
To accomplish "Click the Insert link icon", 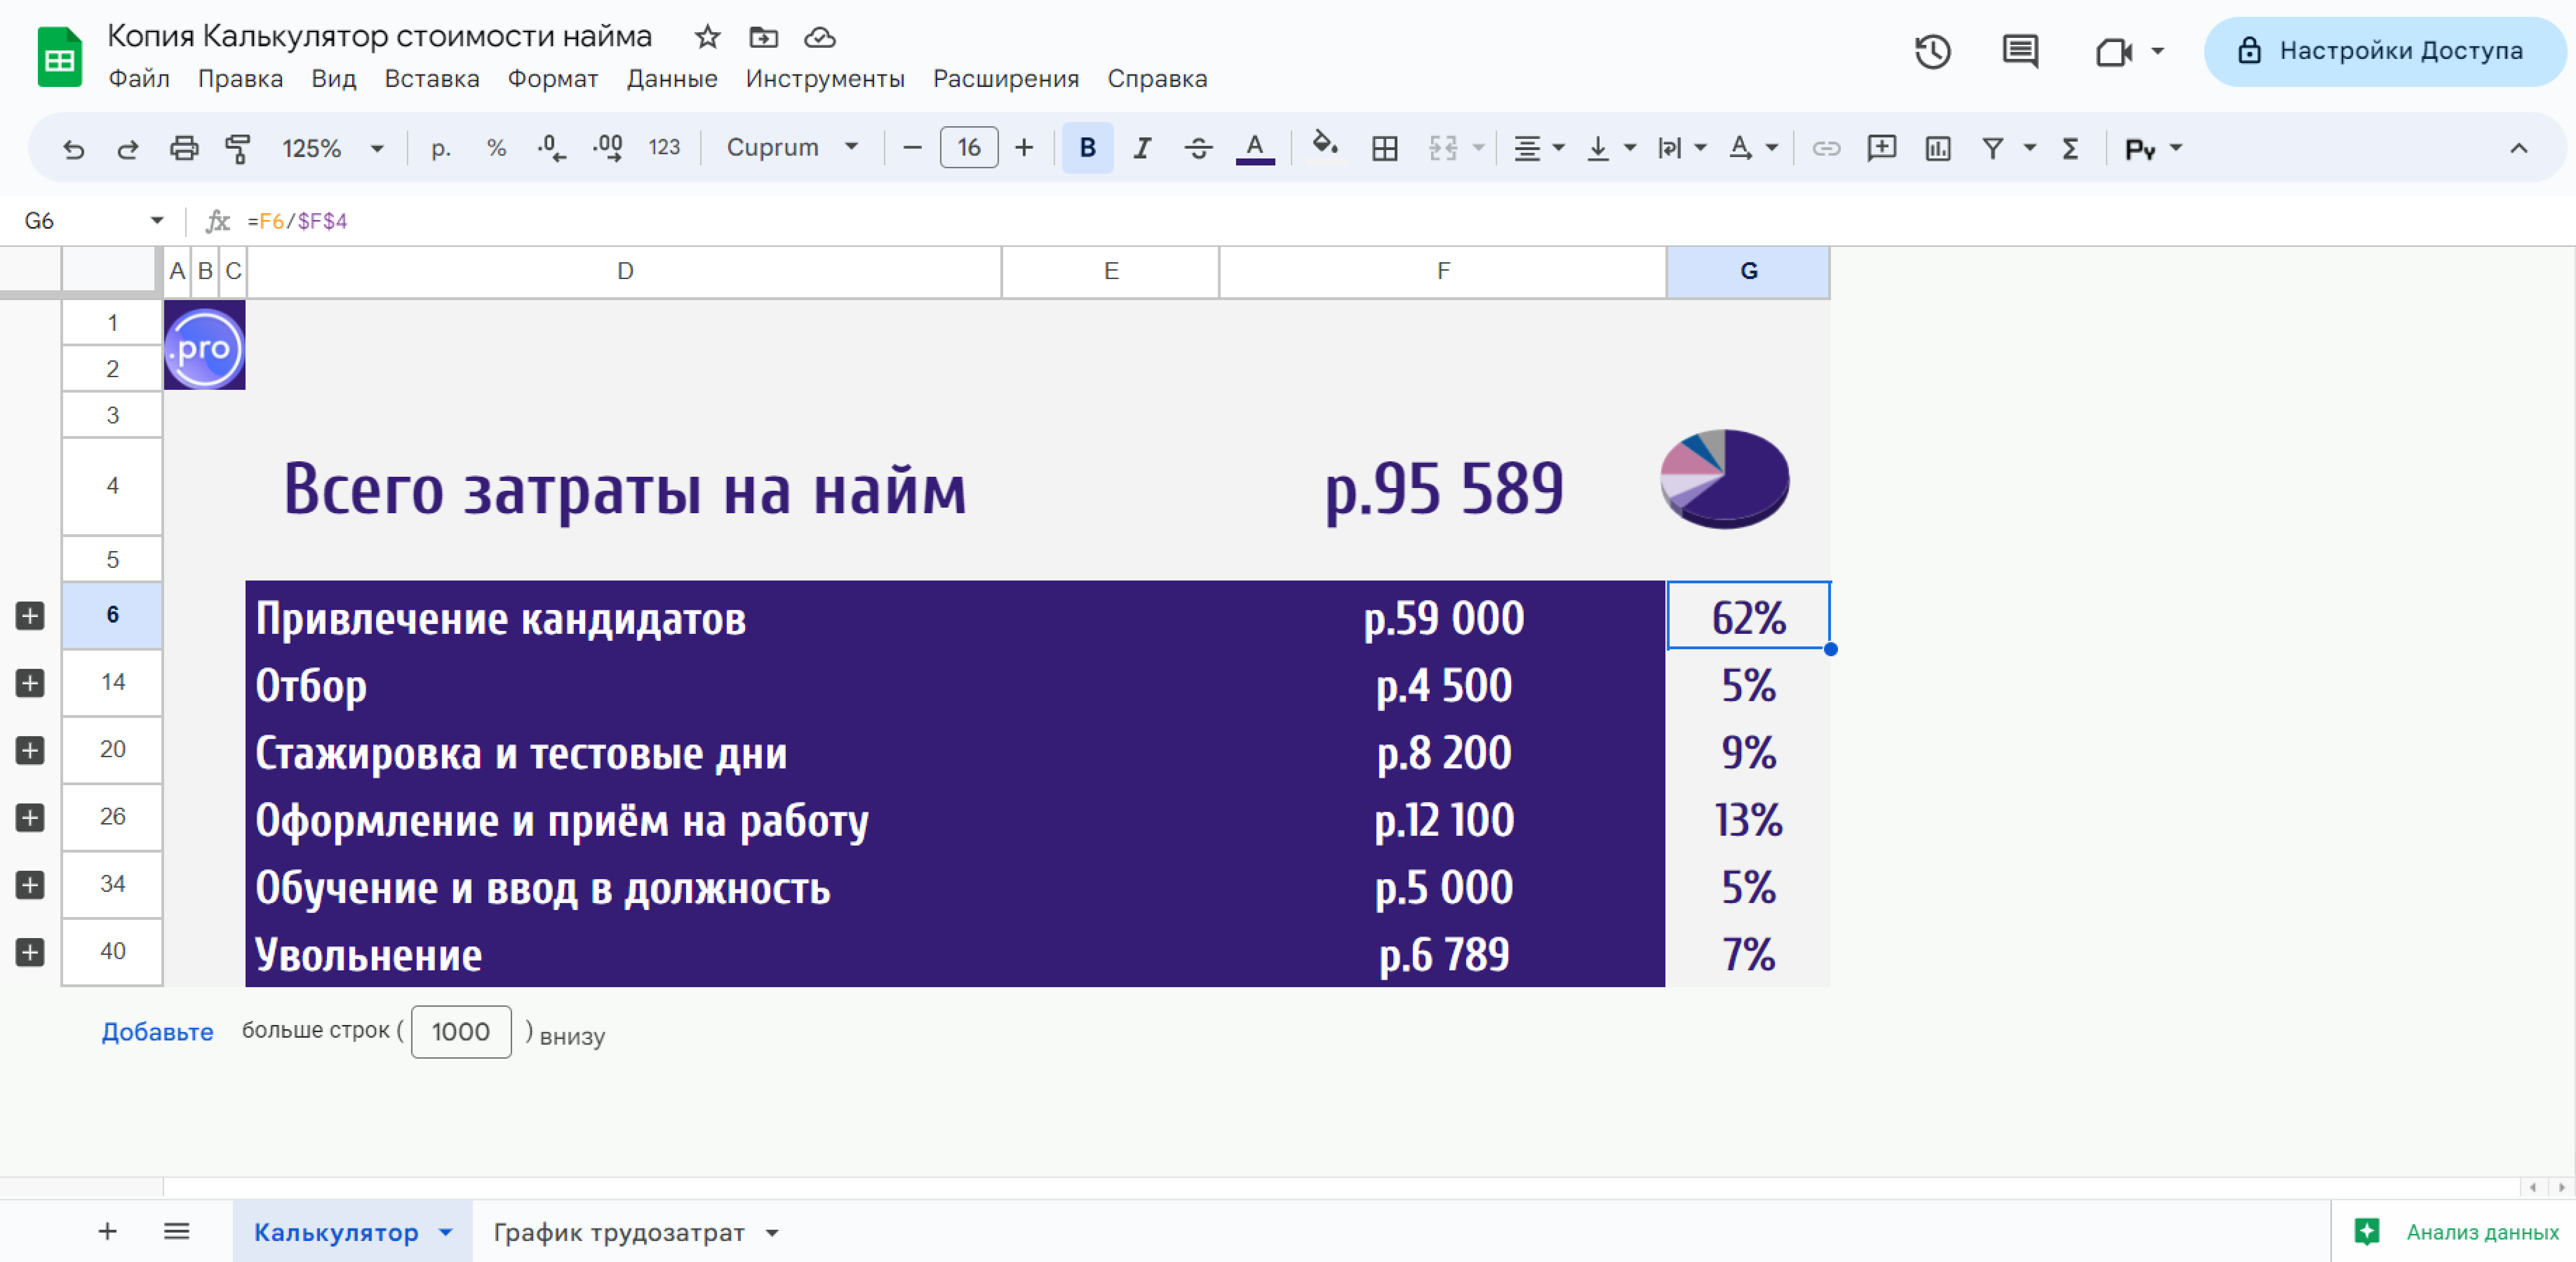I will point(1826,149).
